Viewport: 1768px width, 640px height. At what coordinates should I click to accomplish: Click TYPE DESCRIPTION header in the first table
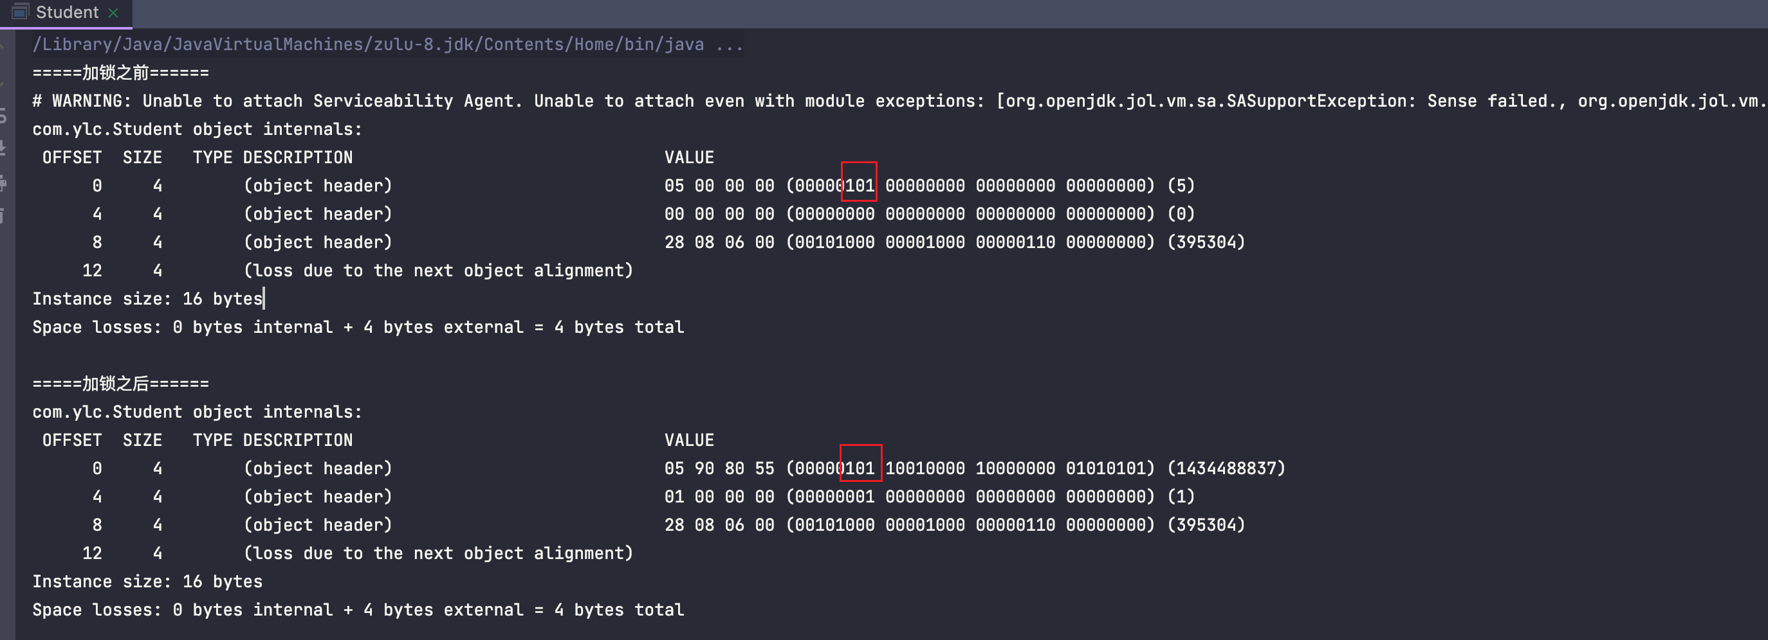click(x=273, y=157)
